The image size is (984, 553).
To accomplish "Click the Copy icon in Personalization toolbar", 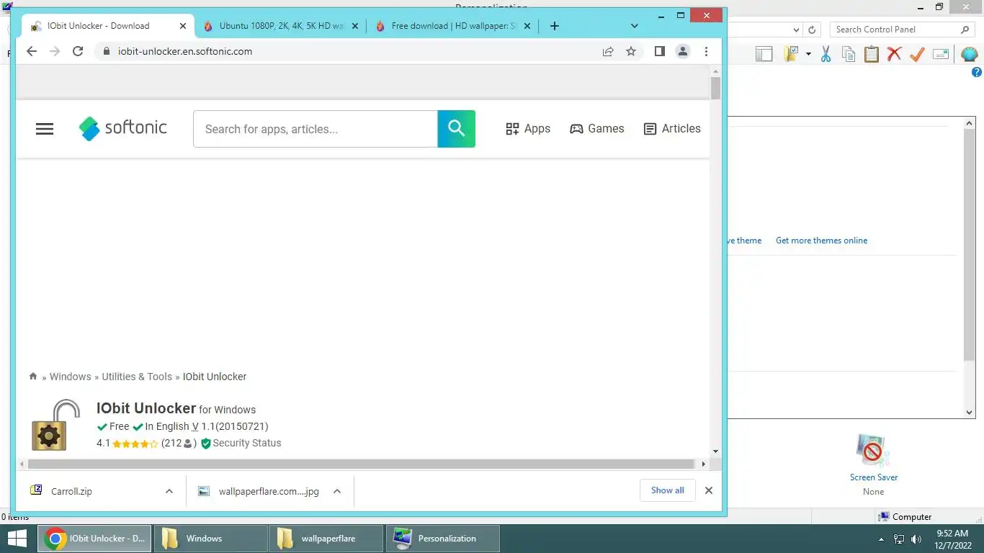I will (849, 54).
